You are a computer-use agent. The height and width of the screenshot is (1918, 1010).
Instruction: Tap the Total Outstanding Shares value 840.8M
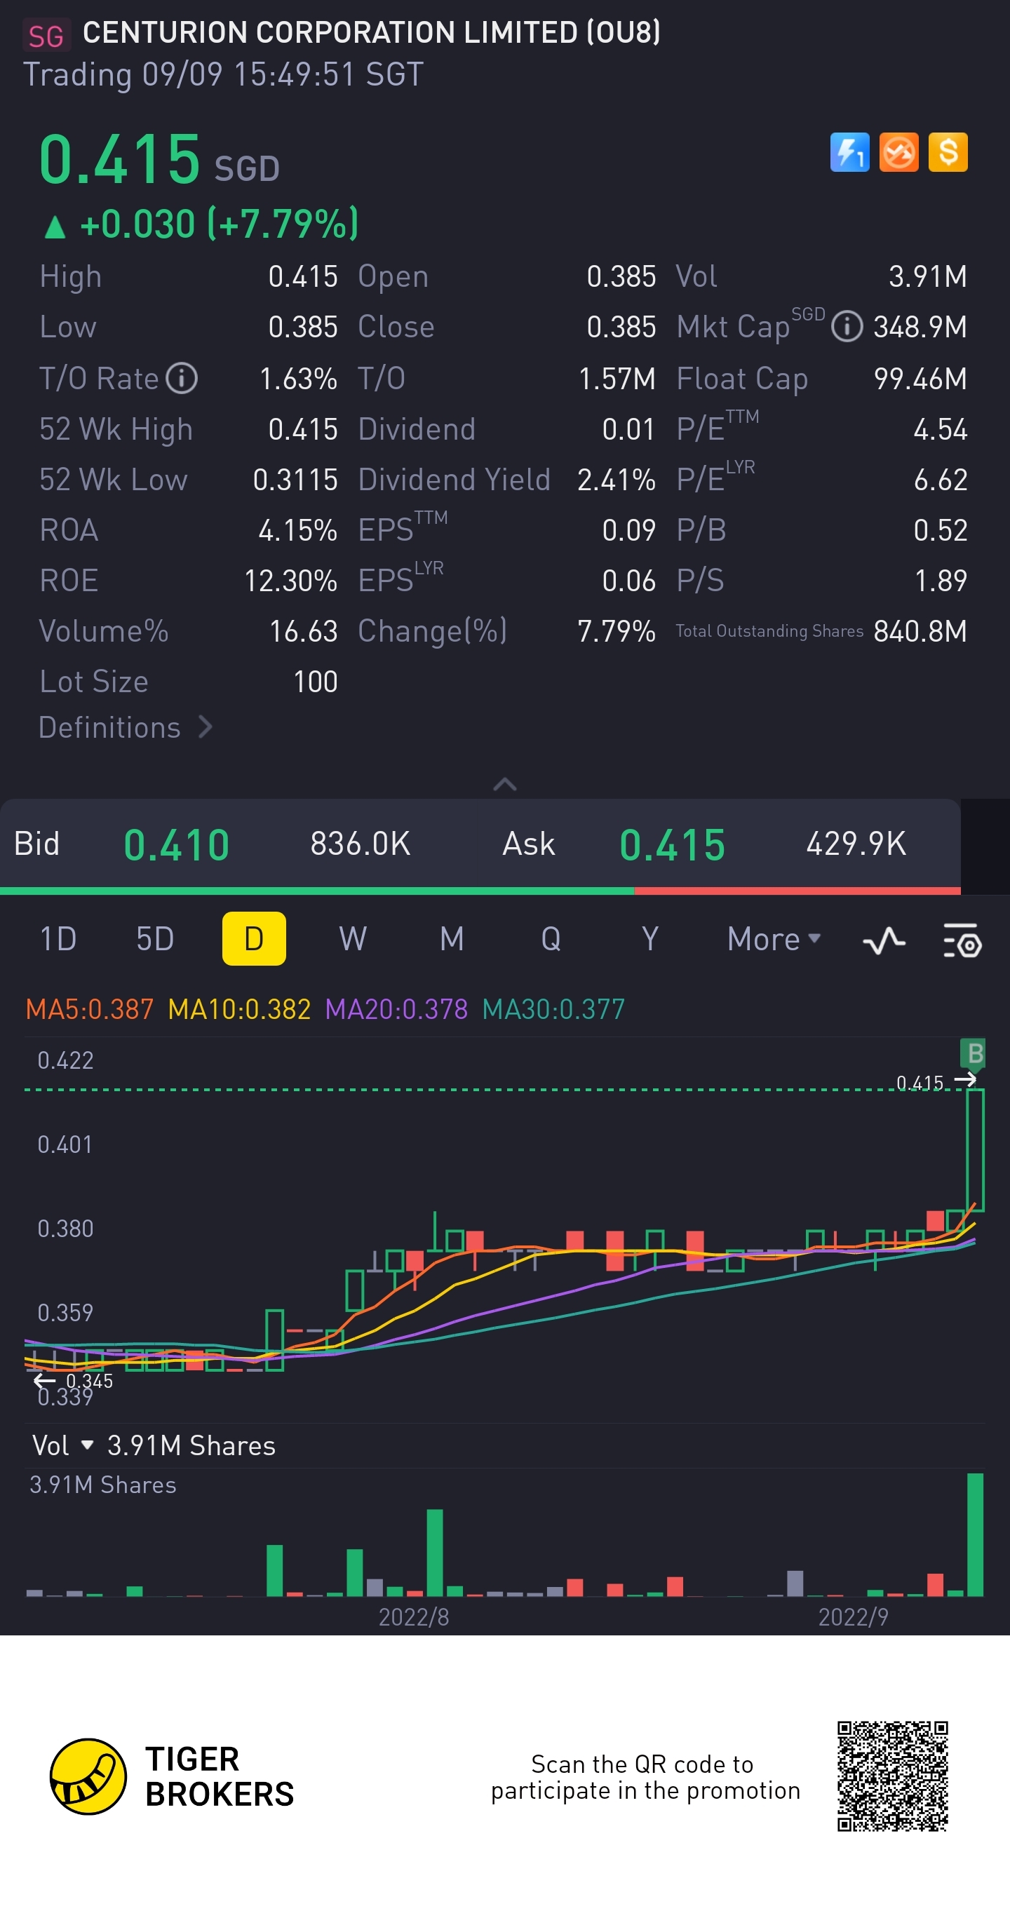tap(921, 631)
